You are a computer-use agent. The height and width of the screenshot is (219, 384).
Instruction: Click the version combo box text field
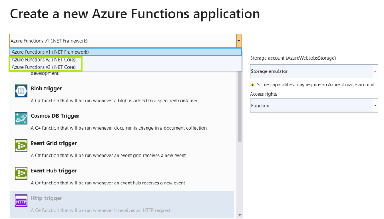[122, 41]
